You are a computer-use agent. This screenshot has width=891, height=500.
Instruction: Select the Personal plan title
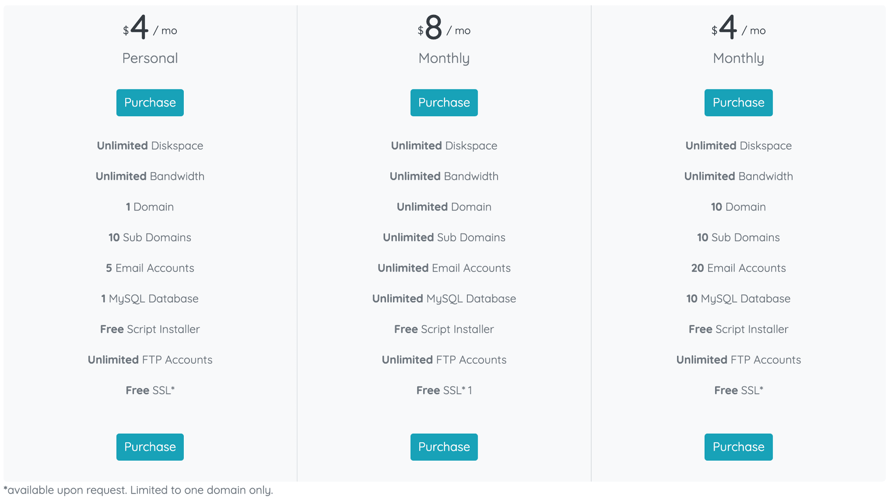click(149, 58)
